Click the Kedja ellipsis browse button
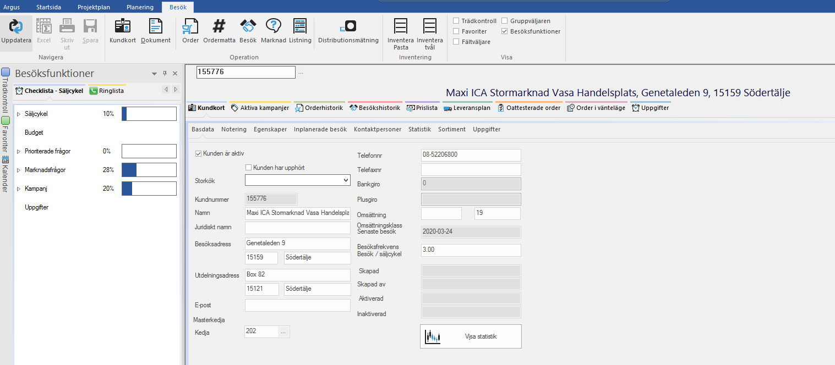 283,331
